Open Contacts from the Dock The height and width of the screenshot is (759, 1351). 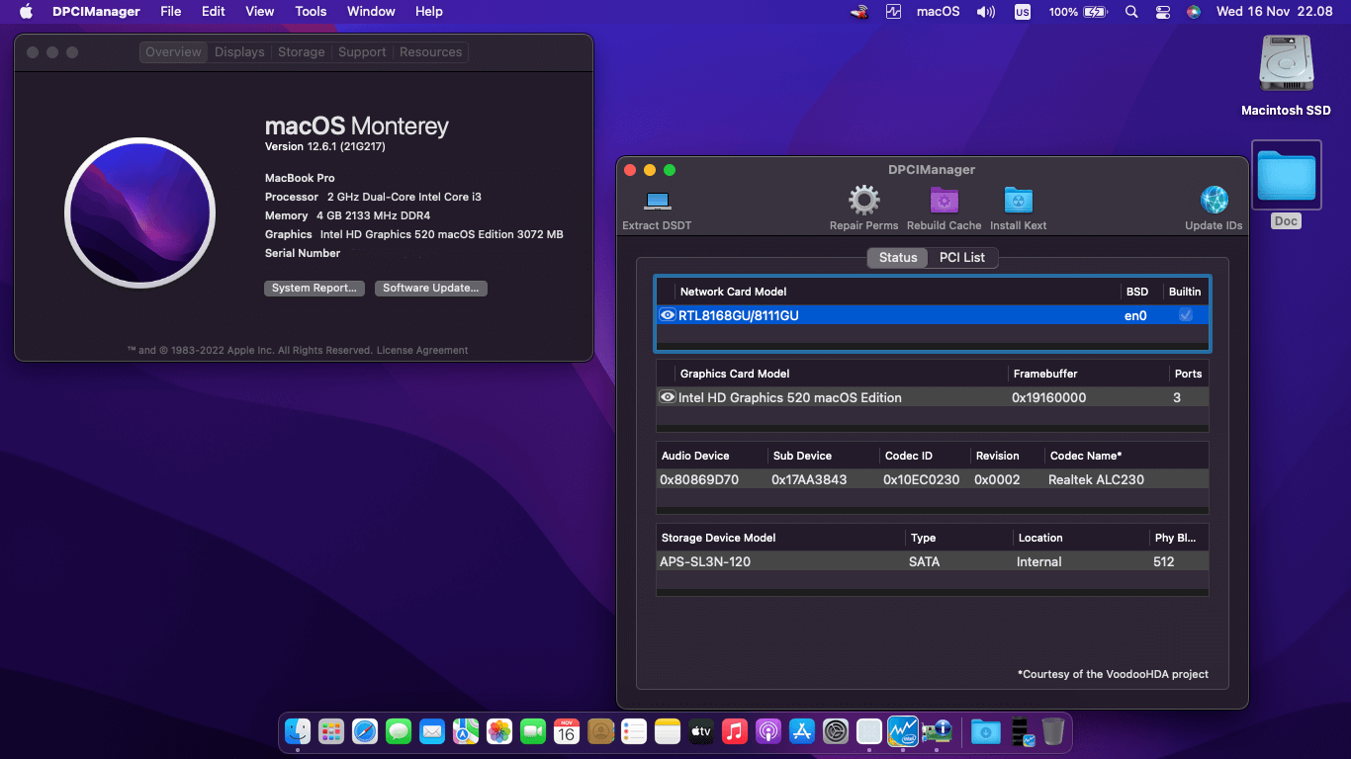600,731
